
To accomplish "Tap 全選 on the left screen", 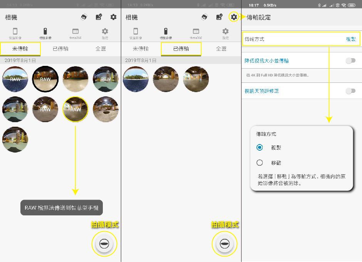I will click(x=101, y=49).
